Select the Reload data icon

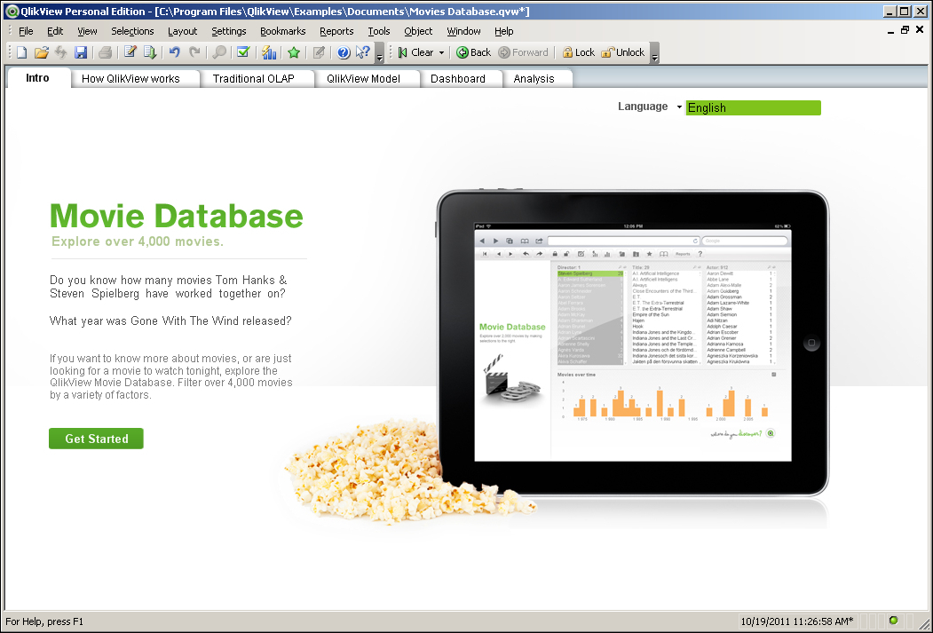[x=151, y=52]
